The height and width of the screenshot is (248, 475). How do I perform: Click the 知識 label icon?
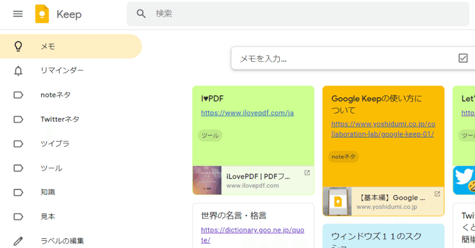coord(18,192)
